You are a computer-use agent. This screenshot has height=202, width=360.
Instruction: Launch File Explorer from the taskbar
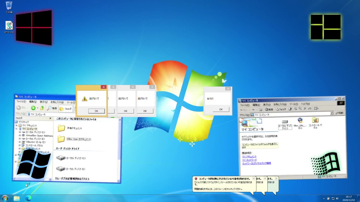pyautogui.click(x=17, y=198)
